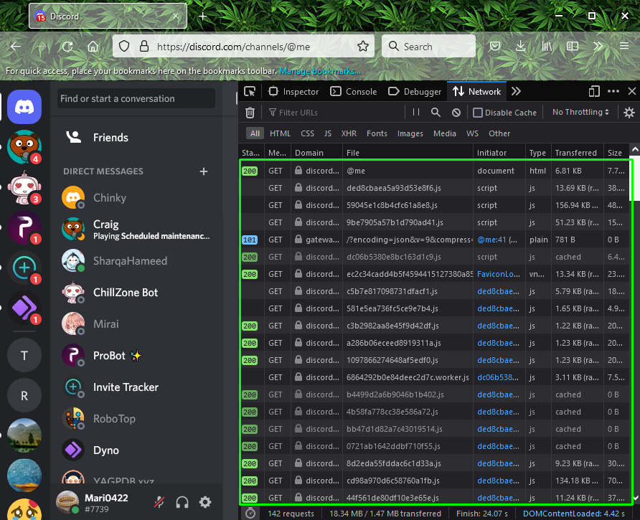Toggle deafen headphones icon
Viewport: 640px width, 520px height.
tap(182, 502)
